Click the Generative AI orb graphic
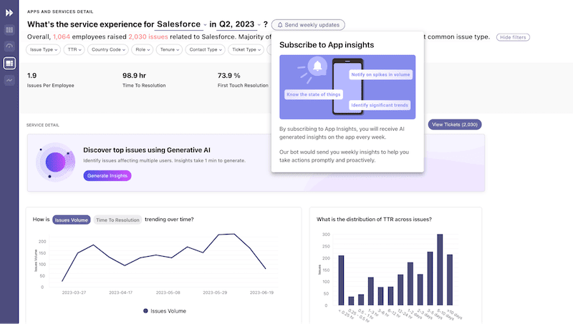Image resolution: width=573 pixels, height=324 pixels. coord(56,162)
